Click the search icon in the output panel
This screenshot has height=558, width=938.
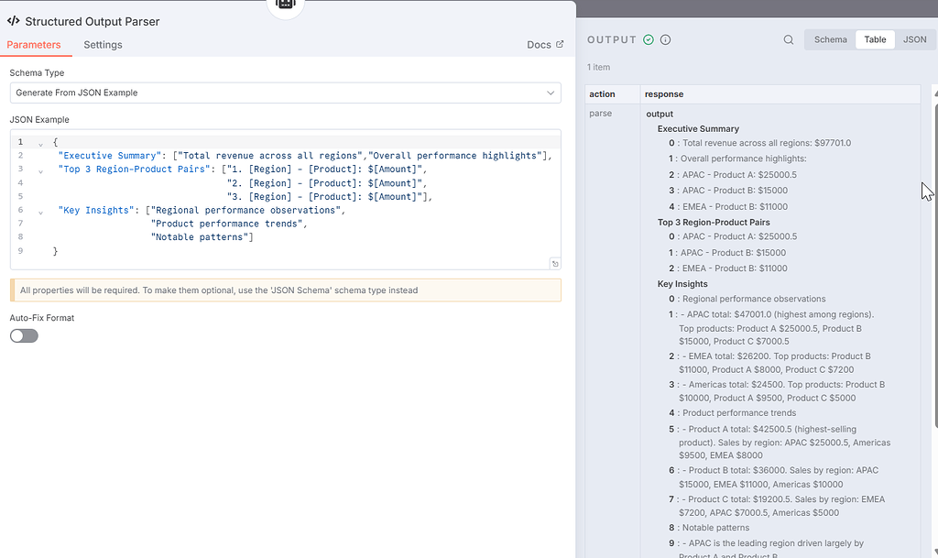[788, 39]
